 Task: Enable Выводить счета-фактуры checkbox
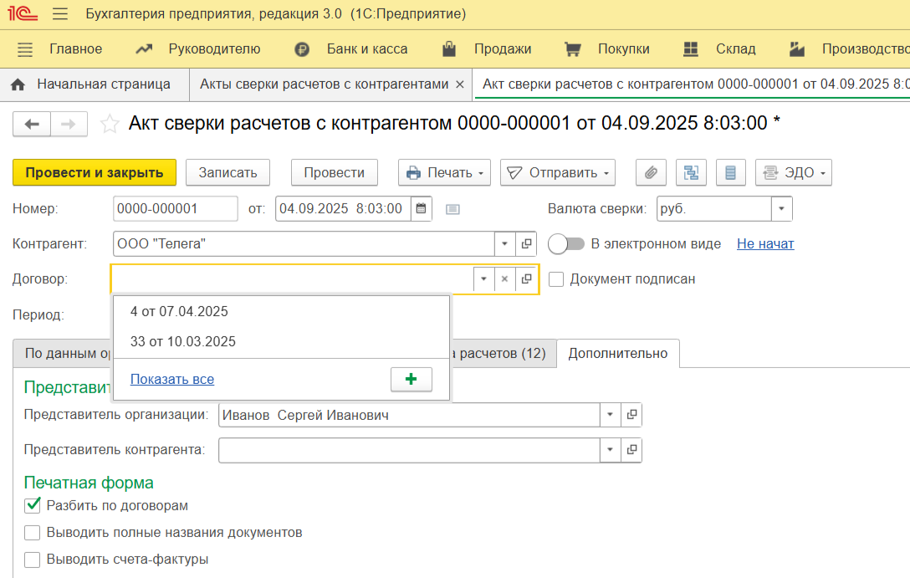coord(33,560)
